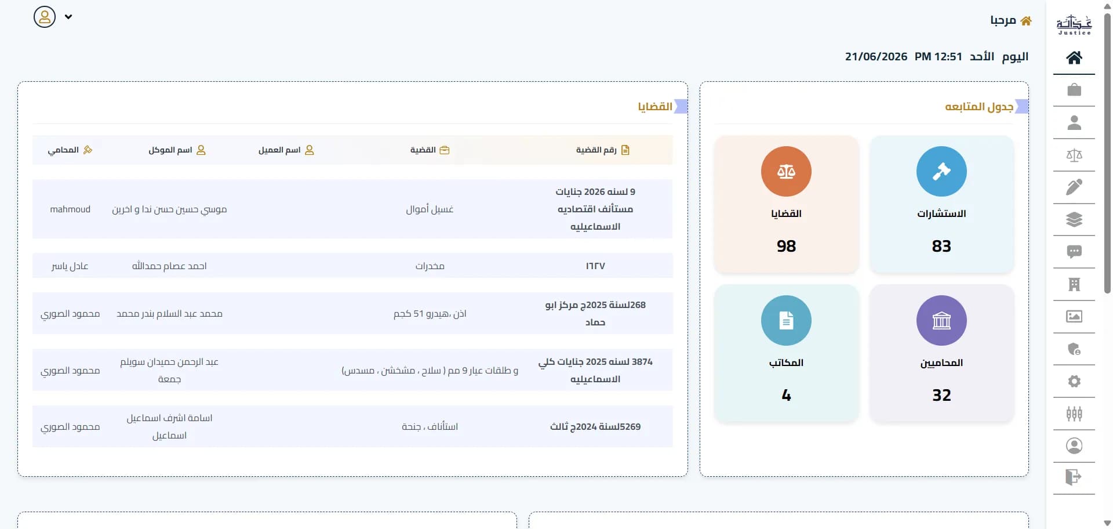Click the مرحبا breadcrumb text

tap(1003, 21)
